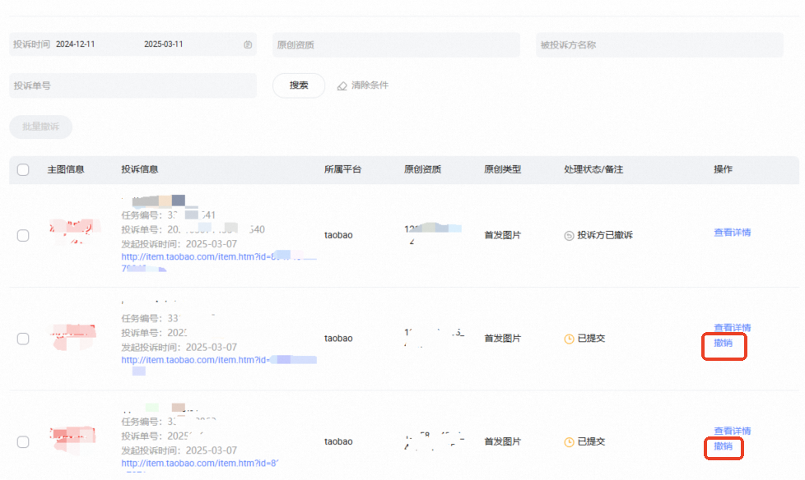Click the 主图信息 column header
Screen dimensions: 805x480
coord(66,169)
